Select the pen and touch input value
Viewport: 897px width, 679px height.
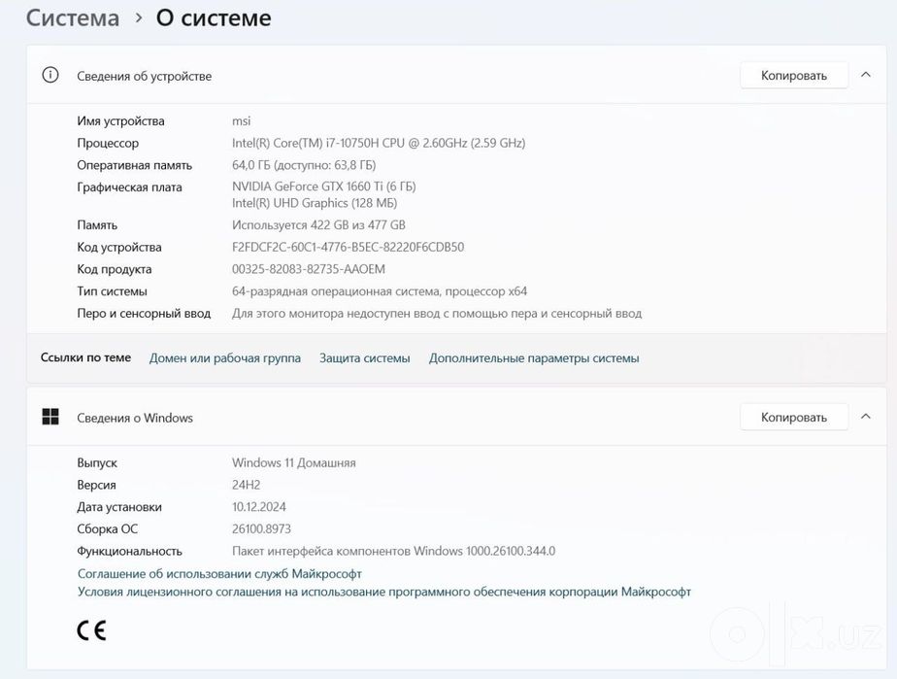[437, 314]
